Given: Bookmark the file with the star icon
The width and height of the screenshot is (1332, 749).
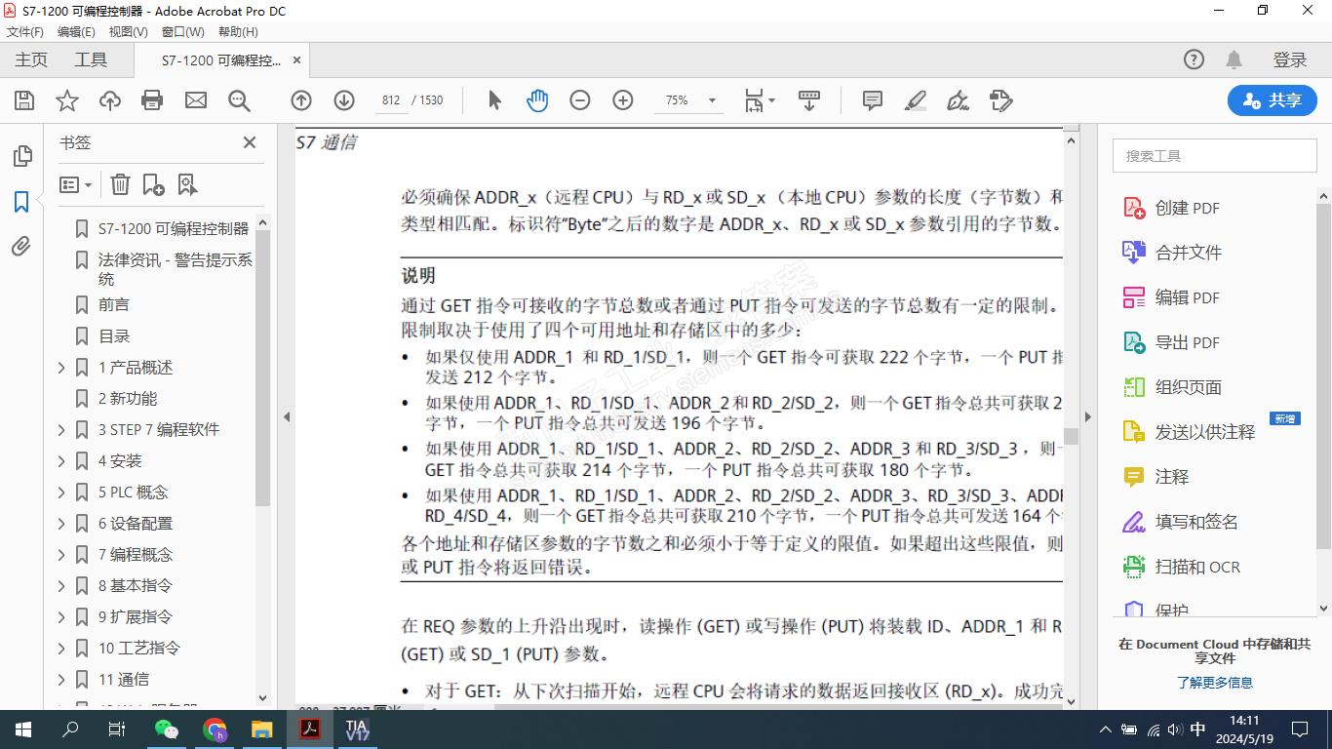Looking at the screenshot, I should pos(67,100).
